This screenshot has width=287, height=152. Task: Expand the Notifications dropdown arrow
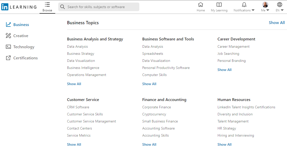pos(253,10)
